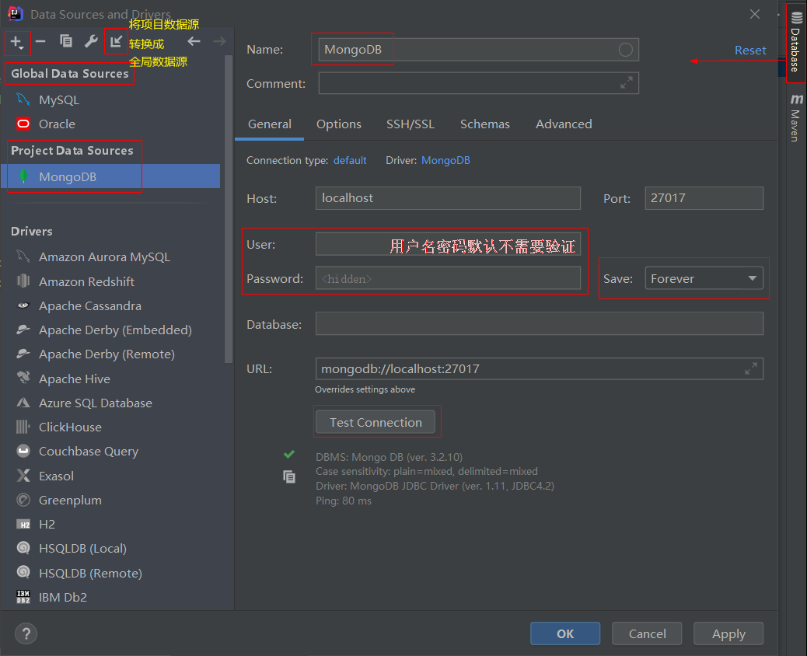Open help with the question mark button
The image size is (807, 656).
point(26,633)
